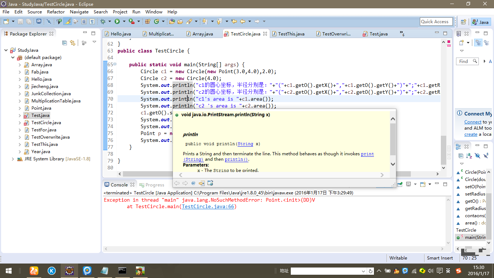The image size is (494, 278).
Task: Toggle Hide Static Members in Outline
Action: click(486, 156)
